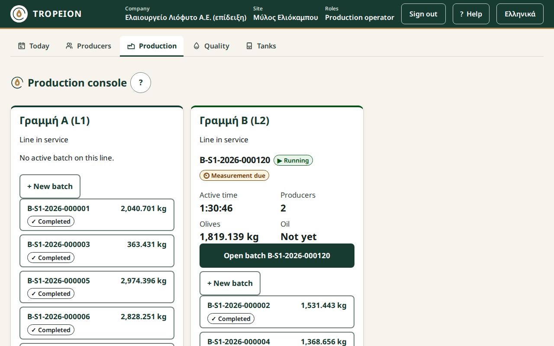Click the Producers tab people icon

pyautogui.click(x=69, y=46)
